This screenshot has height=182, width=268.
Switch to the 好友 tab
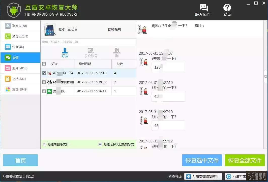(x=65, y=53)
